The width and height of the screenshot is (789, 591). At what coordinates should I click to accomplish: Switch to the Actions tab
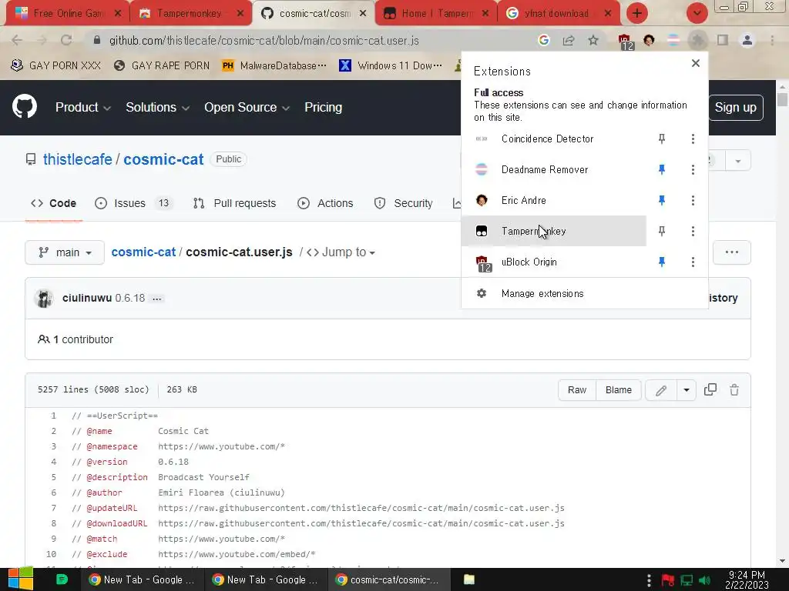point(325,203)
